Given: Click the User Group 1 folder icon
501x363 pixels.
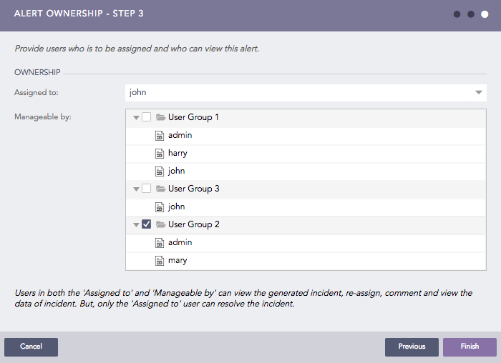Looking at the screenshot, I should [x=160, y=117].
